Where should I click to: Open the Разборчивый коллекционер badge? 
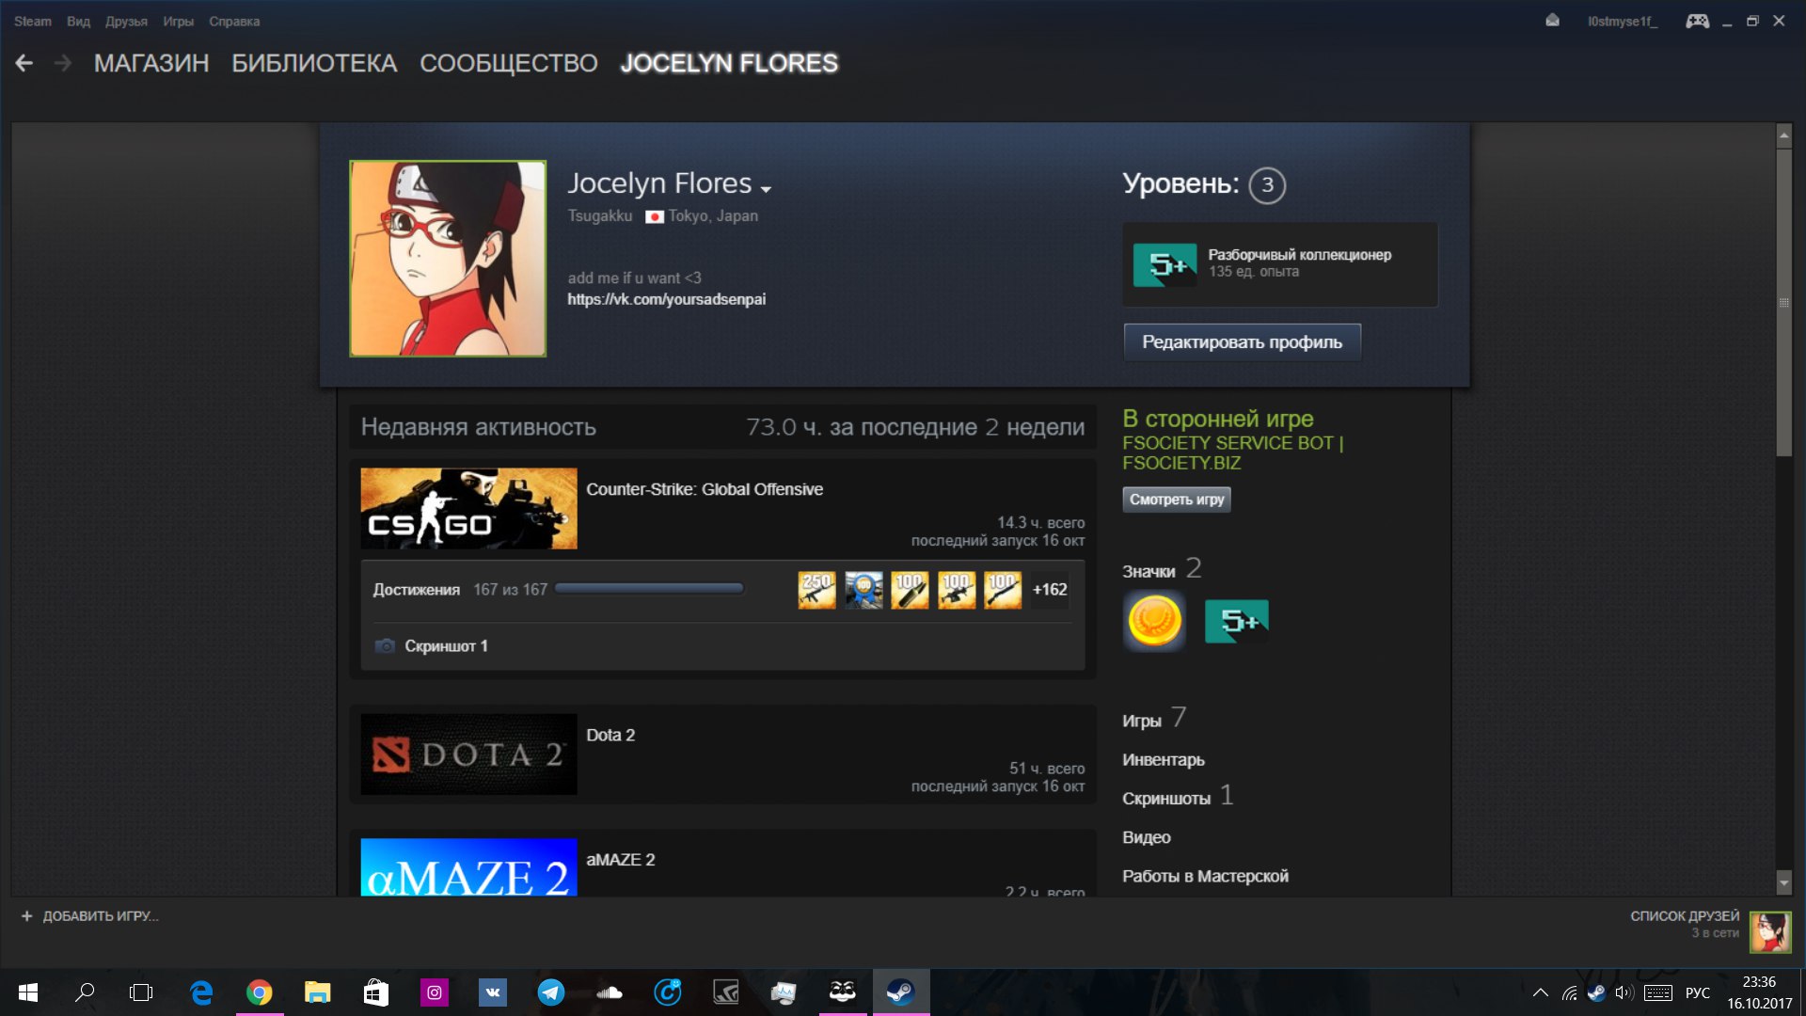coord(1279,264)
